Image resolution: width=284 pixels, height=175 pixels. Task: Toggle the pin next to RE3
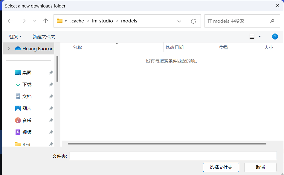click(x=51, y=144)
